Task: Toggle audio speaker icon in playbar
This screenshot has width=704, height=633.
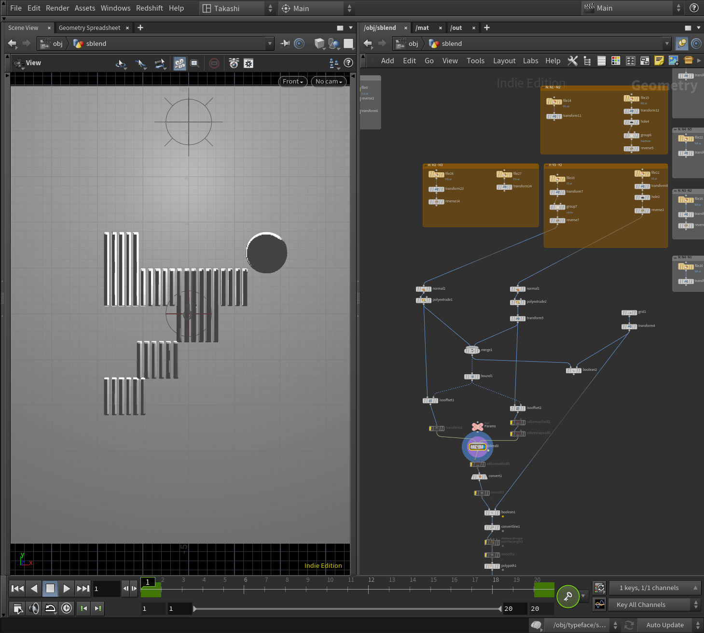Action: point(34,608)
